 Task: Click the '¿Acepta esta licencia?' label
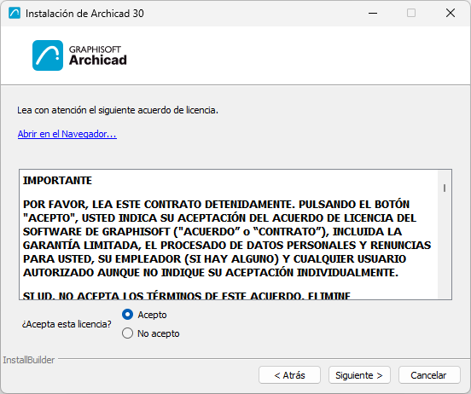click(x=67, y=324)
